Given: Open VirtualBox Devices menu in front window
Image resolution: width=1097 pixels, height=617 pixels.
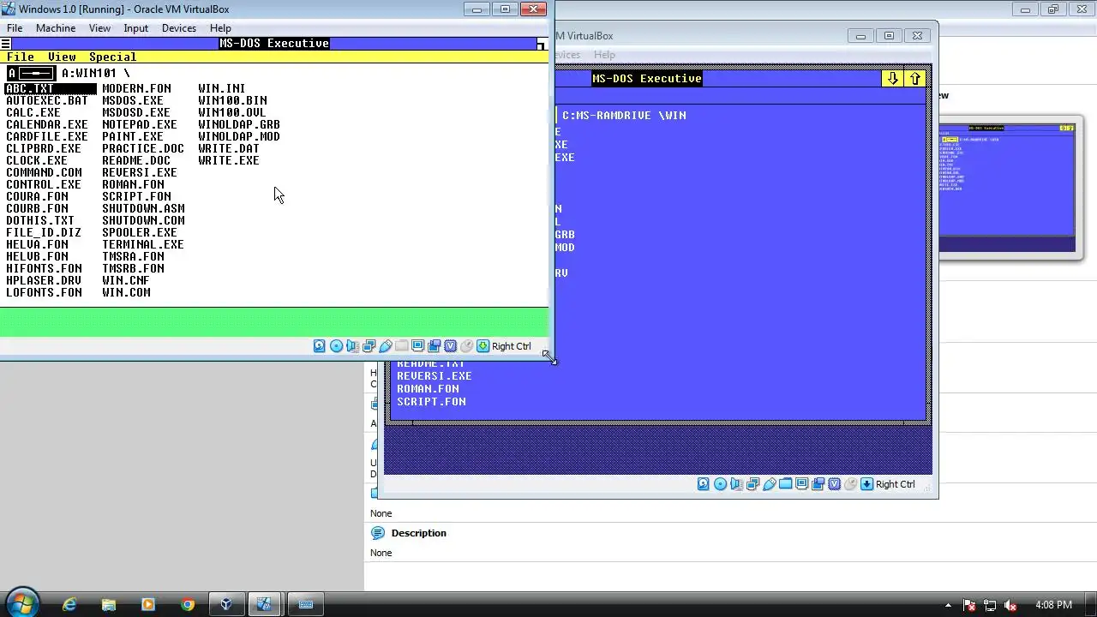Looking at the screenshot, I should [179, 28].
